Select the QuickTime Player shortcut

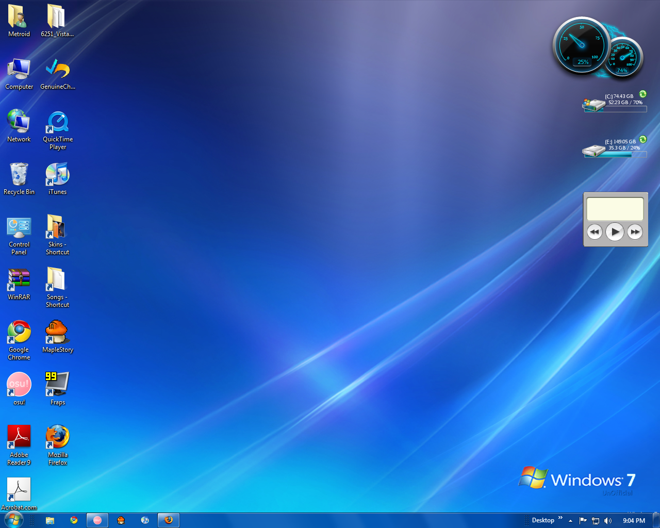[57, 130]
